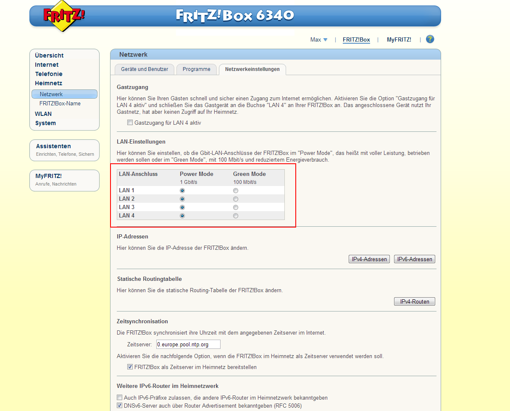Viewport: 510px width, 411px height.
Task: Click the Zeitserver input field
Action: tap(188, 344)
